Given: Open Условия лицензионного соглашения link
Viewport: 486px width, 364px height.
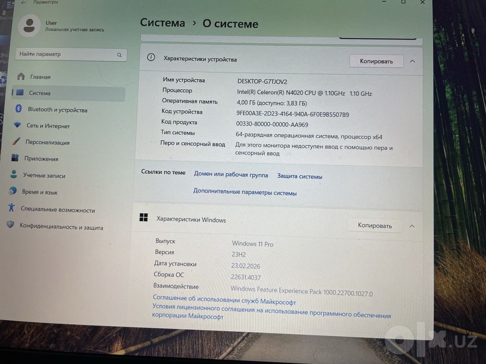Looking at the screenshot, I should [271, 311].
